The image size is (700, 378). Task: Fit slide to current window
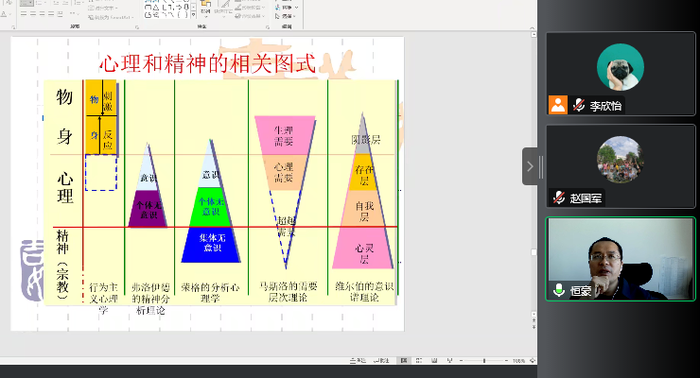coord(531,360)
